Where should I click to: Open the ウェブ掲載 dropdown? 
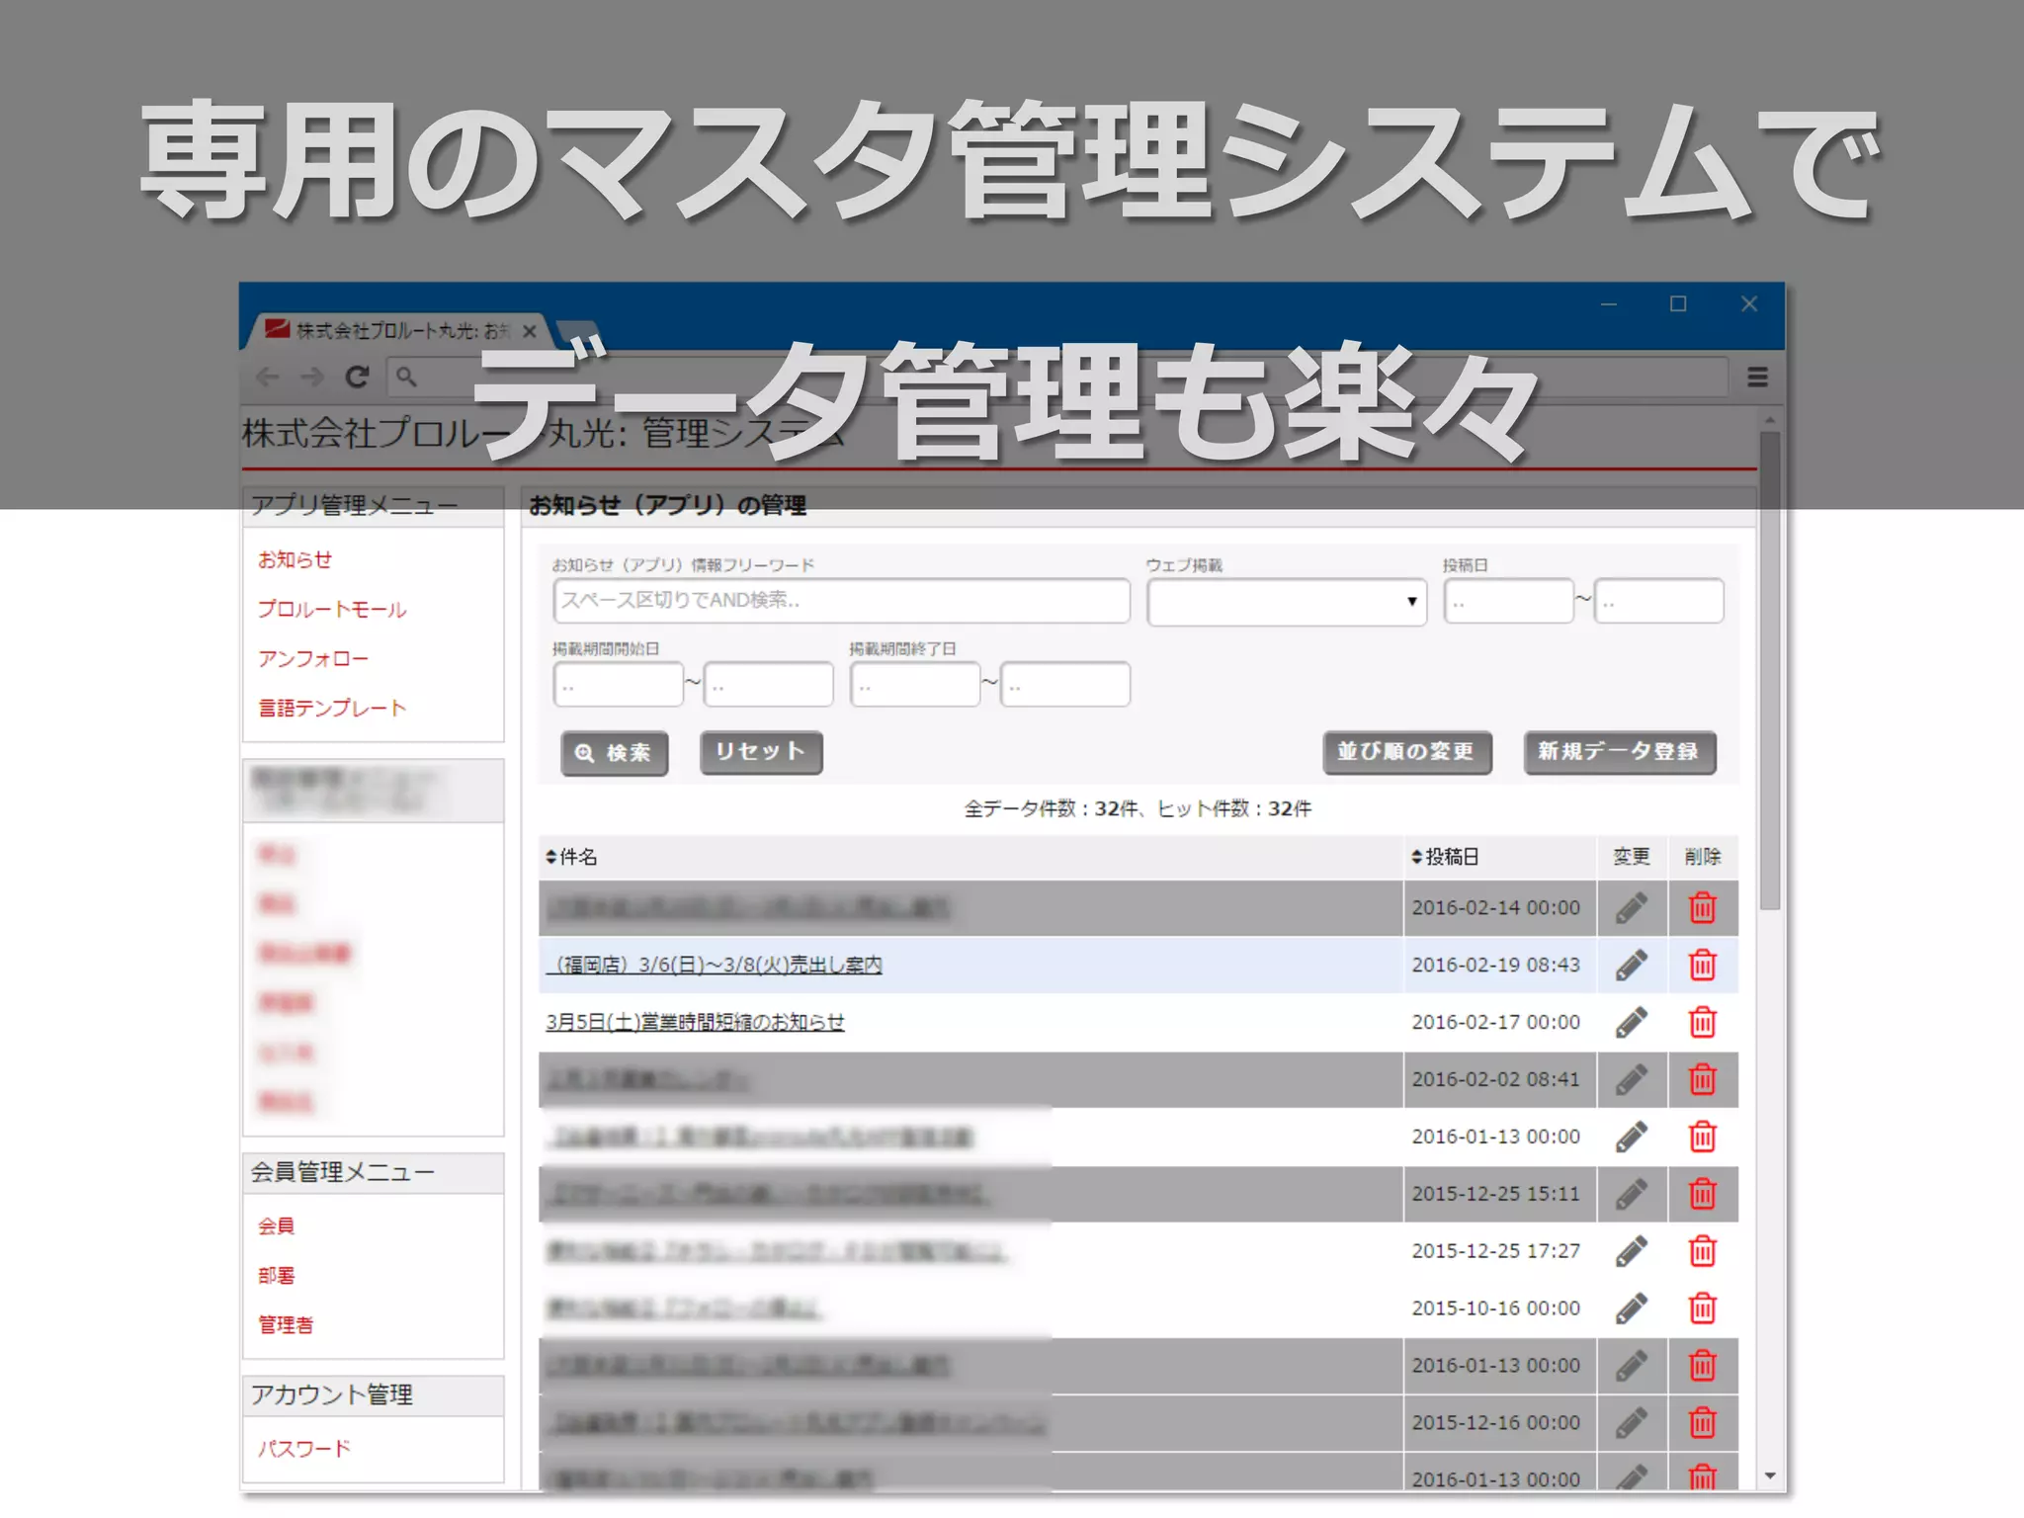1287,602
